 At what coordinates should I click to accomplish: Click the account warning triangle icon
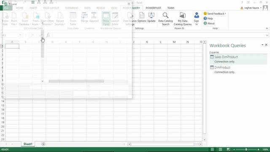pyautogui.click(x=242, y=8)
